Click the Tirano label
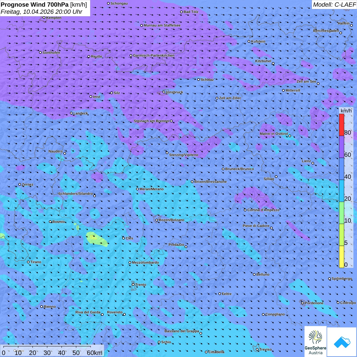The width and height of the screenshot is (357, 357). pyautogui.click(x=36, y=262)
